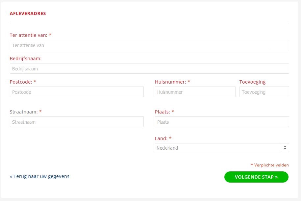
Task: Click the Toevoeging input box
Action: 264,92
